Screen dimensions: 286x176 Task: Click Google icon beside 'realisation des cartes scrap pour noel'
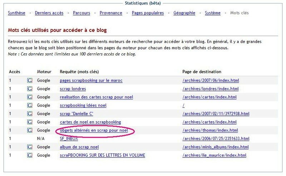[x=30, y=97]
